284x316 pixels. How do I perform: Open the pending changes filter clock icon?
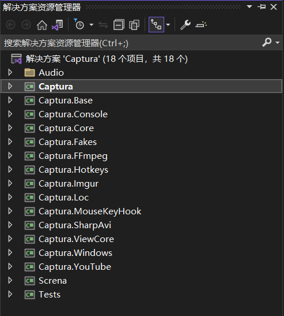79,24
